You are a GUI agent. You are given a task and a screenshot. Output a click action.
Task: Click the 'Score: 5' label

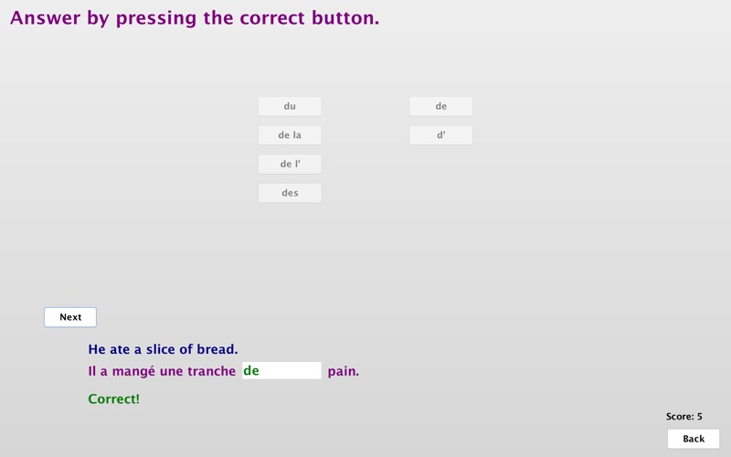683,417
